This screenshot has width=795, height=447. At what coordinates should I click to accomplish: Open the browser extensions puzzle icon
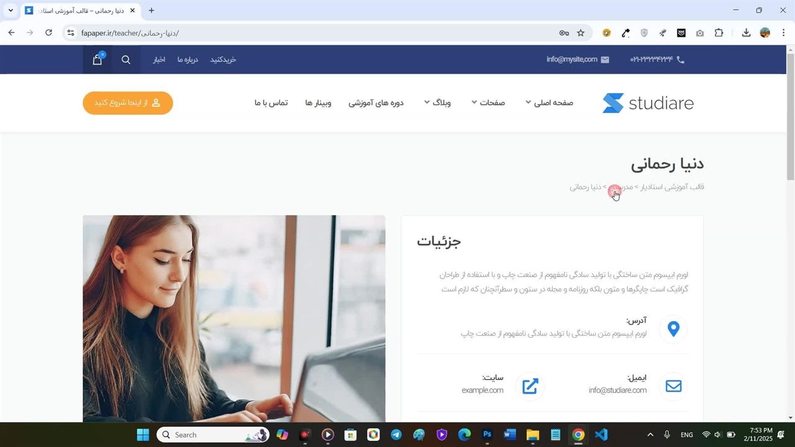point(719,33)
